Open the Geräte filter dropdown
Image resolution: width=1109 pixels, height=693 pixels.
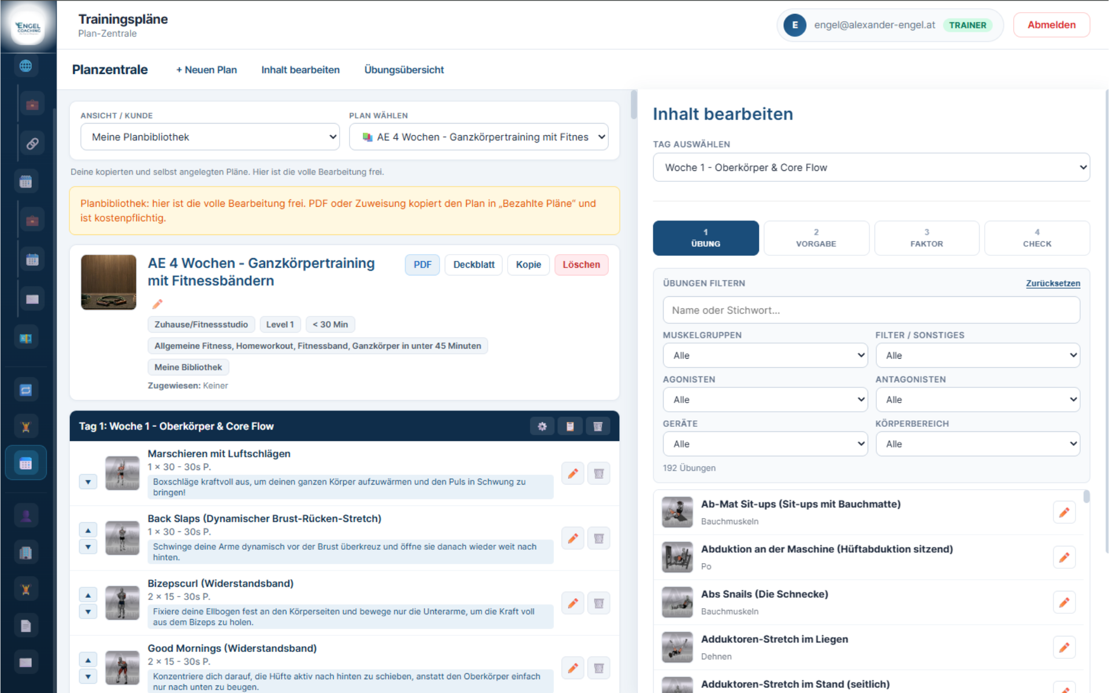pos(765,444)
